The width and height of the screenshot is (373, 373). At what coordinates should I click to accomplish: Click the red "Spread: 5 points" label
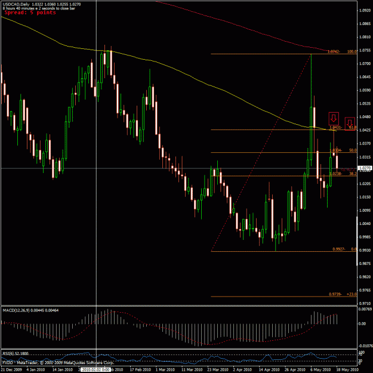pyautogui.click(x=30, y=13)
